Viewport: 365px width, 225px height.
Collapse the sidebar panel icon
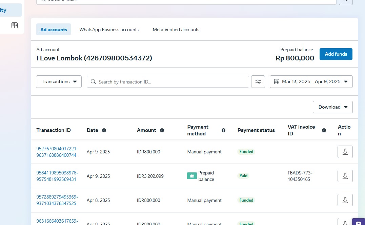[14, 25]
